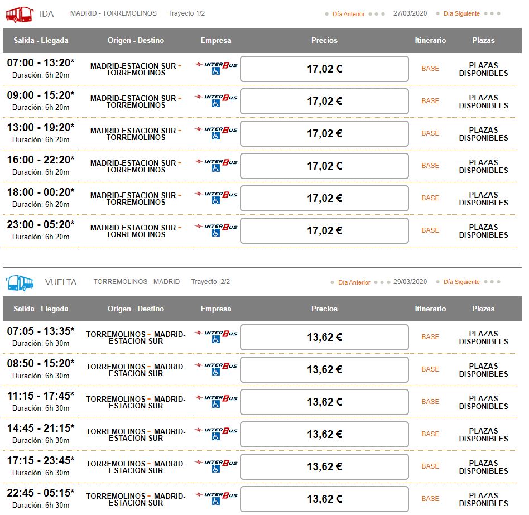Click the InterBus logo on the 22:45 return trip
Screen dimensions: 529x515
point(217,495)
